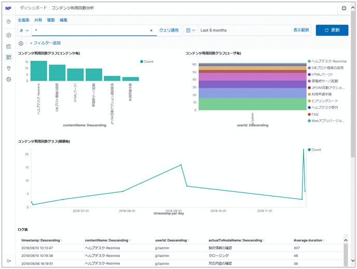Click 全画面 in dashboard menu
Viewport: 357px width, 269px height.
click(24, 20)
